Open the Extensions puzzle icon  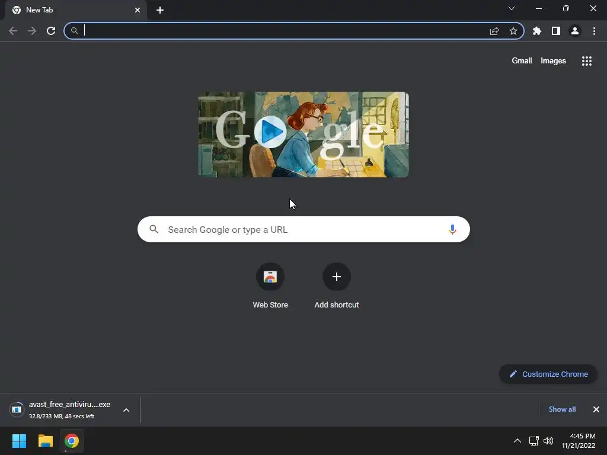(537, 31)
